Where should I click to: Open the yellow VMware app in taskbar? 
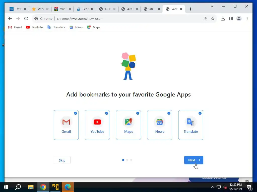[55, 187]
